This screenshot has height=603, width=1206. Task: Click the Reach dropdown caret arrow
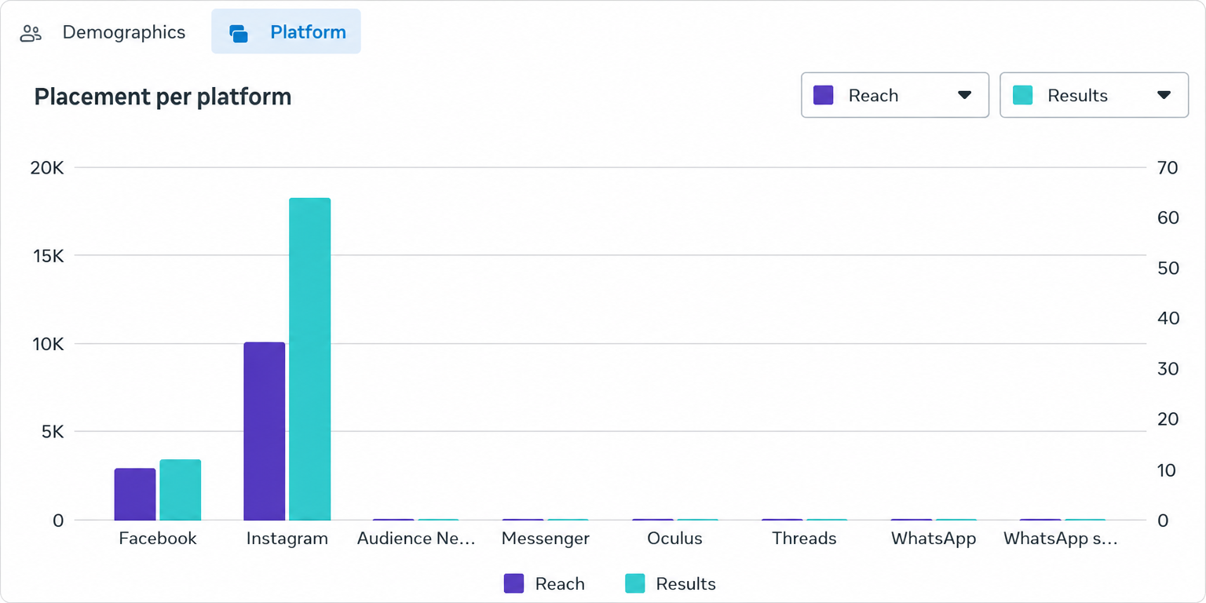pyautogui.click(x=965, y=95)
